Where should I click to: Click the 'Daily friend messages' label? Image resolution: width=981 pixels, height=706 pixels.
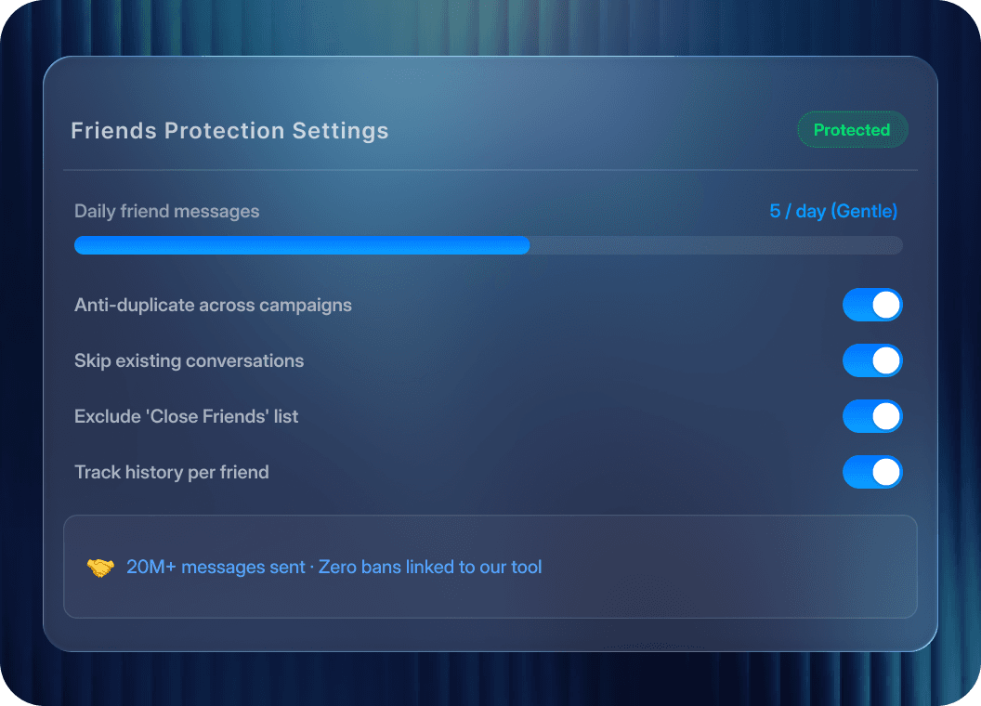click(x=167, y=211)
